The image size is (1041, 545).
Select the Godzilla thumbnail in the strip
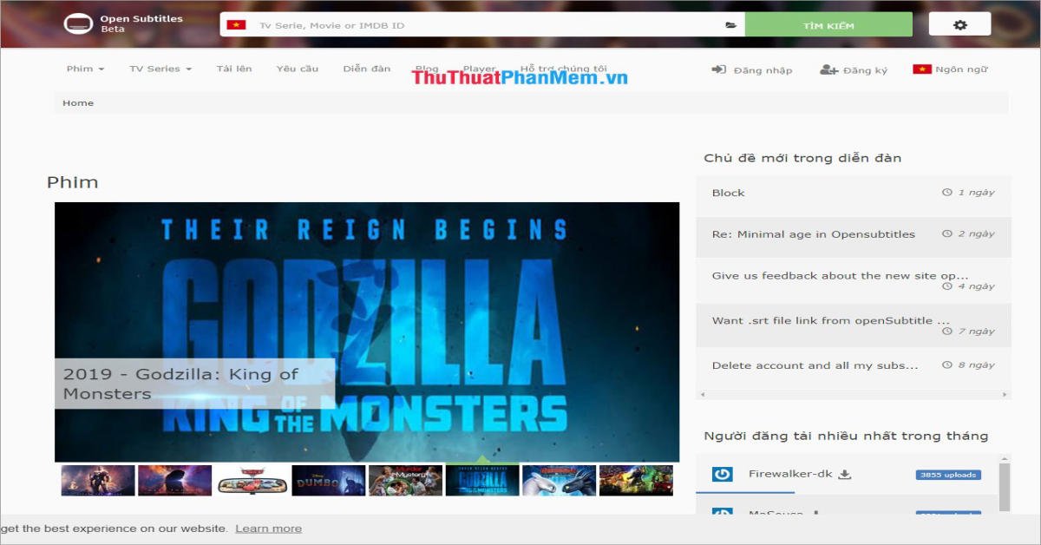482,481
